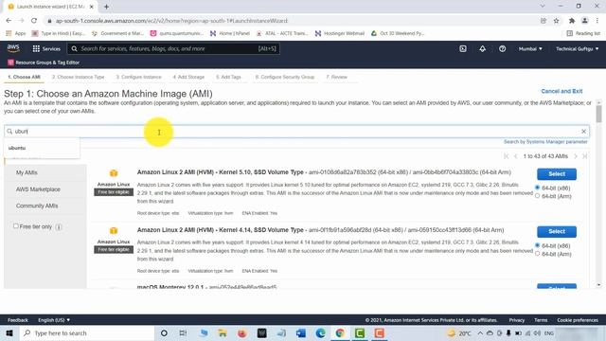
Task: Click the Free tier only info icon
Action: click(x=59, y=227)
